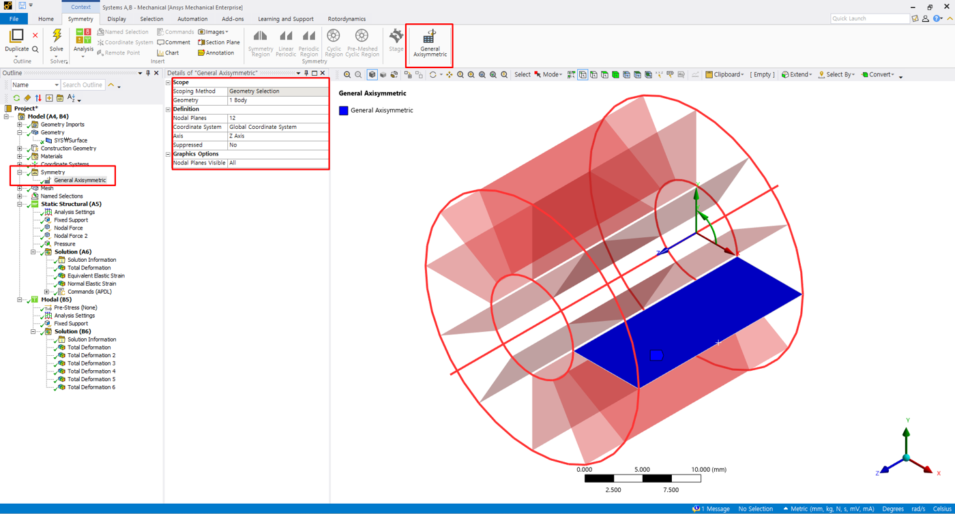The image size is (955, 514).
Task: Collapse the Scope section in Details
Action: pyautogui.click(x=168, y=82)
